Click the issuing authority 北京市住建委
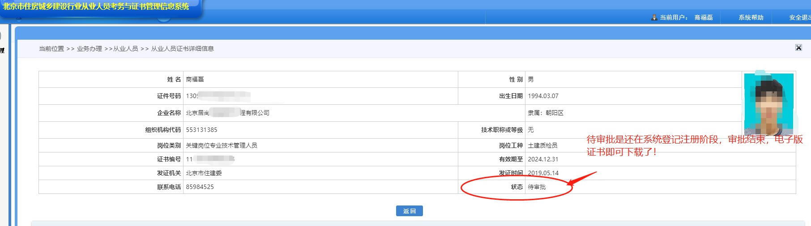This screenshot has width=811, height=226. (204, 173)
